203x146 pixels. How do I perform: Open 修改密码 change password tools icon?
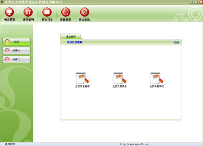(28, 12)
